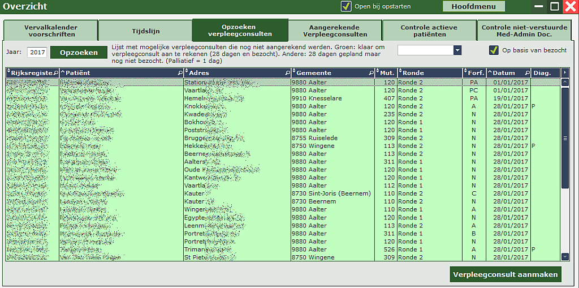Select the address cell starting with Poststr
This screenshot has width=579, height=288.
click(237, 130)
